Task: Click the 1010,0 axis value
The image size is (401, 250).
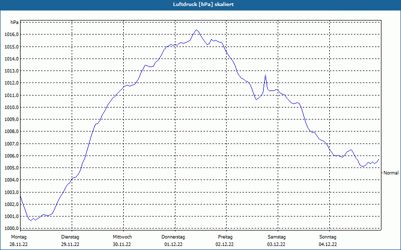Action: tap(12, 107)
